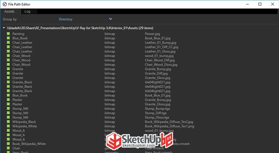Select the Stump_Bump.tga file name

(157, 109)
